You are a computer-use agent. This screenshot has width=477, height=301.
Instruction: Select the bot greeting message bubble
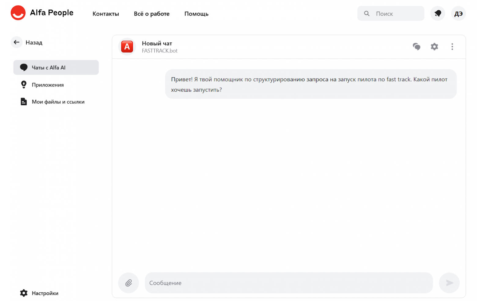click(310, 84)
